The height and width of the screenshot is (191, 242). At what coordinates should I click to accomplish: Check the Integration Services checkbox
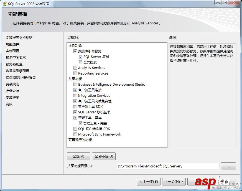click(75, 95)
